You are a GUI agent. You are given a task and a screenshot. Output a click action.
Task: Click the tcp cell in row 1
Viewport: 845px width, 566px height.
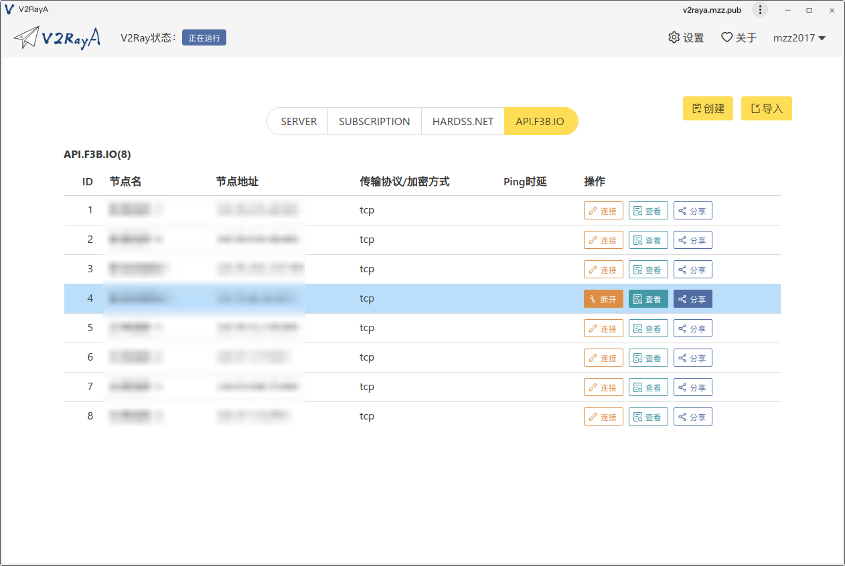367,210
